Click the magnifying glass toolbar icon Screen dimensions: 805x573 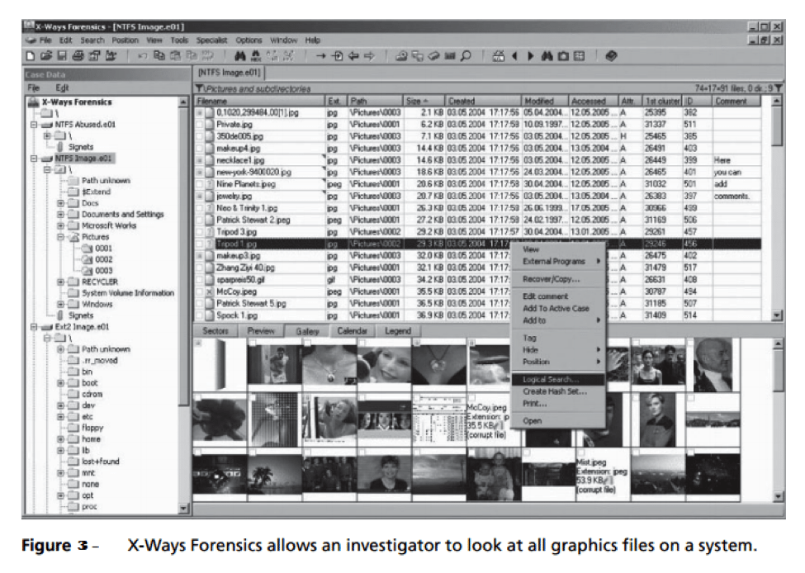[x=466, y=56]
